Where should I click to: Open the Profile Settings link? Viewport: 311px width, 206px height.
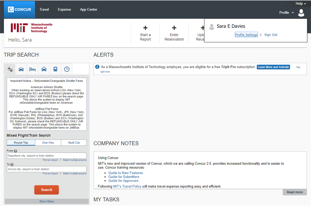tap(246, 35)
